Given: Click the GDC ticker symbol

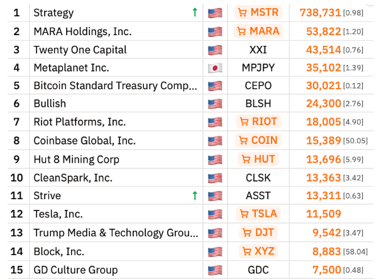Looking at the screenshot, I should coord(258,270).
